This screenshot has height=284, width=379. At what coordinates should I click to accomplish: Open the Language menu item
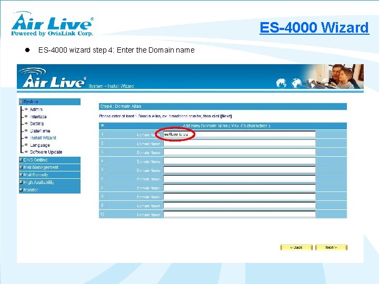(39, 145)
